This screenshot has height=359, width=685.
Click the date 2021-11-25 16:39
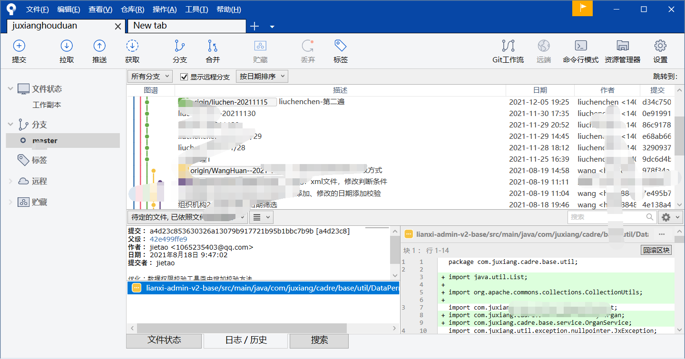[539, 159]
